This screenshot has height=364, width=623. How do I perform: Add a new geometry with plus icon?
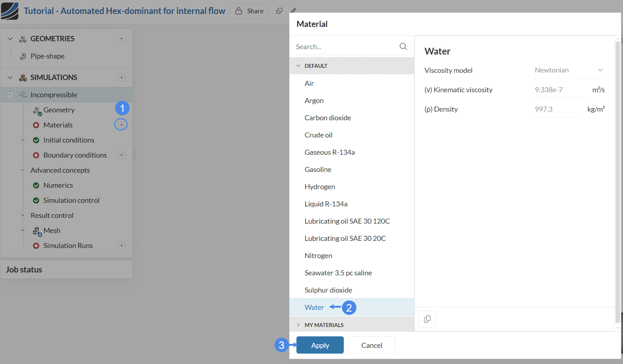click(x=122, y=39)
